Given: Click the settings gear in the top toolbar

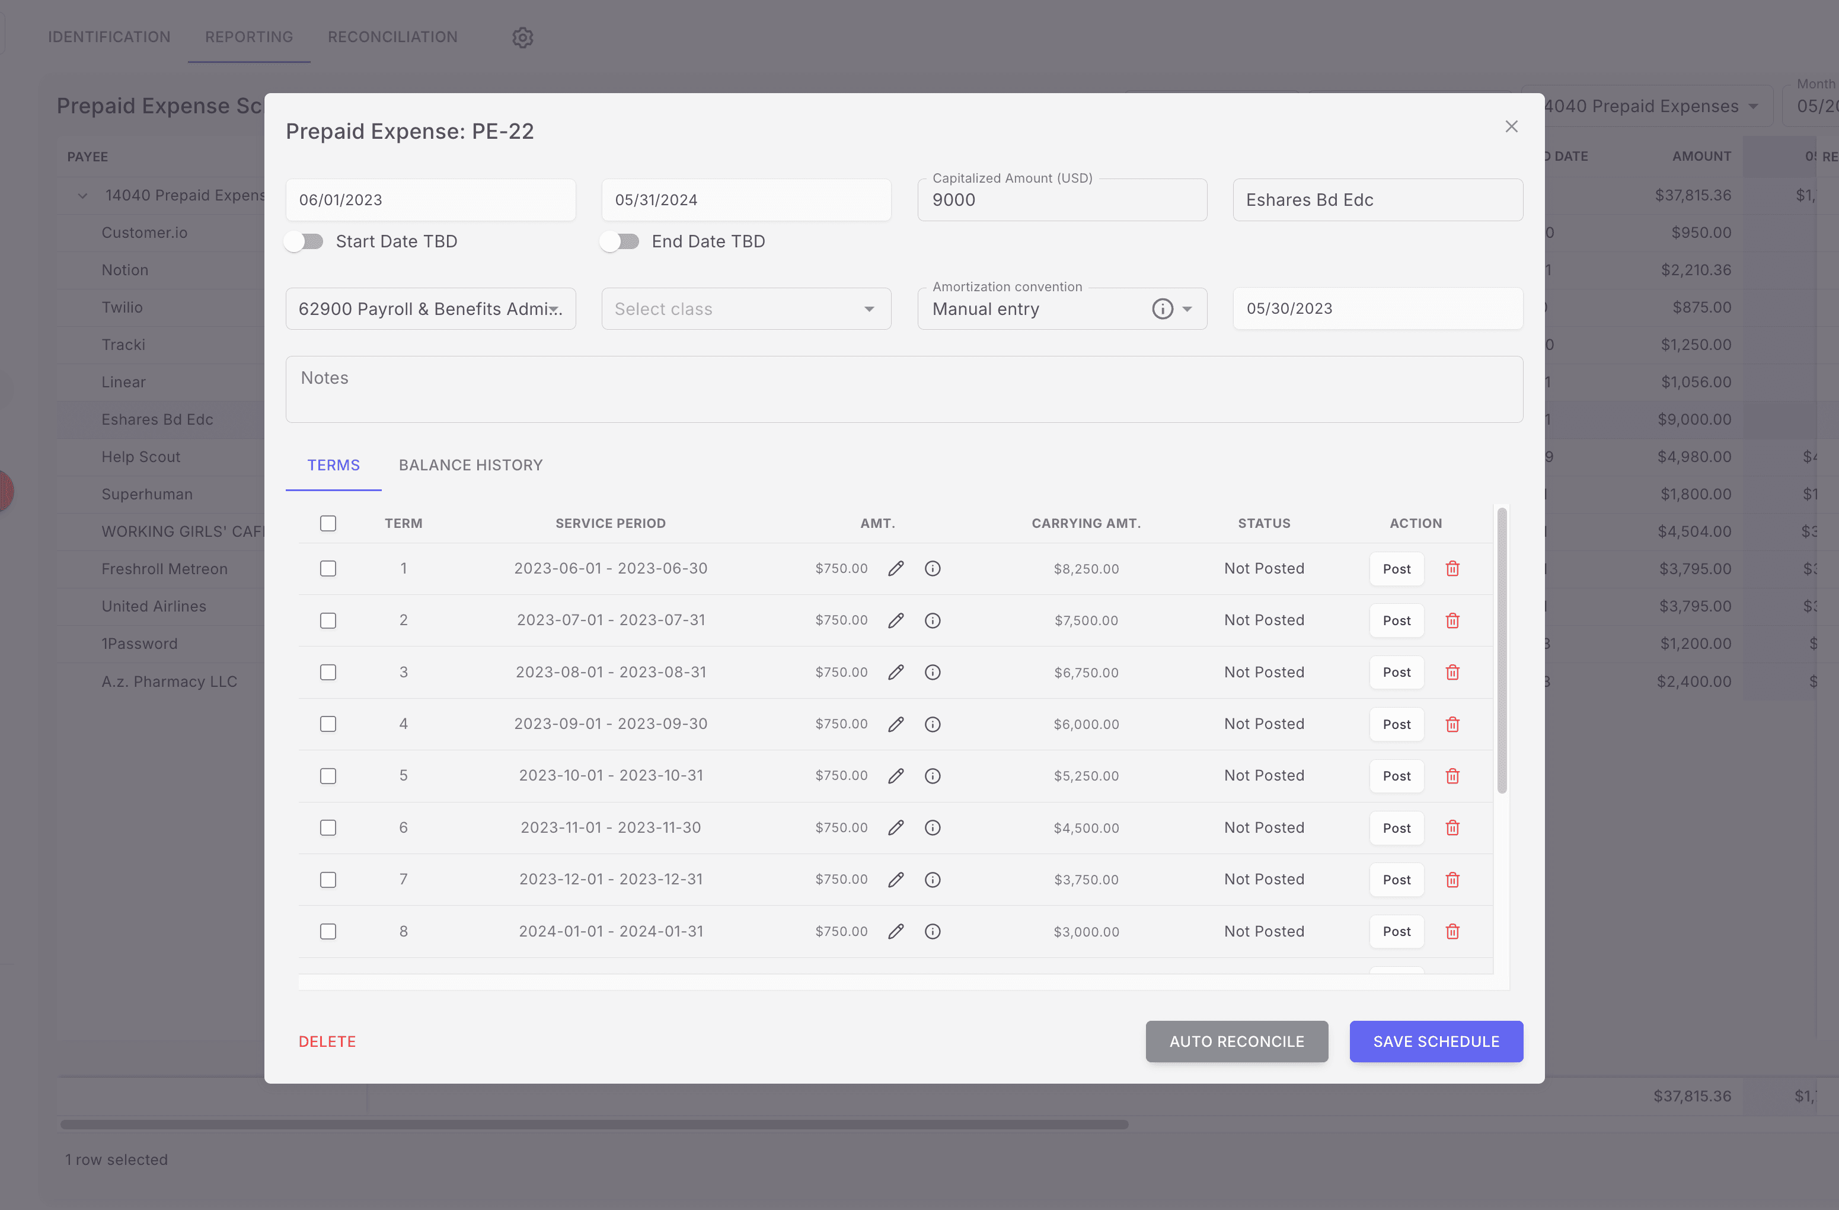Looking at the screenshot, I should [x=522, y=37].
